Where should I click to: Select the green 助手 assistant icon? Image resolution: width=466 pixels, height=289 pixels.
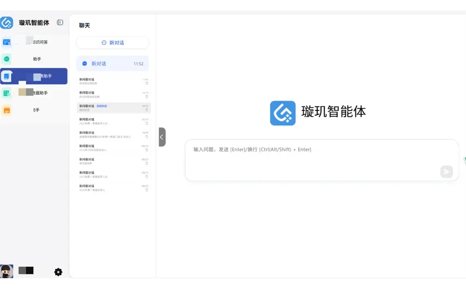point(7,59)
